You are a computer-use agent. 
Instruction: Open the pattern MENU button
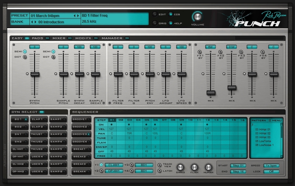pos(275,120)
